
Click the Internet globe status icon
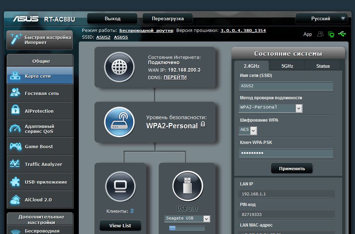[x=119, y=67]
